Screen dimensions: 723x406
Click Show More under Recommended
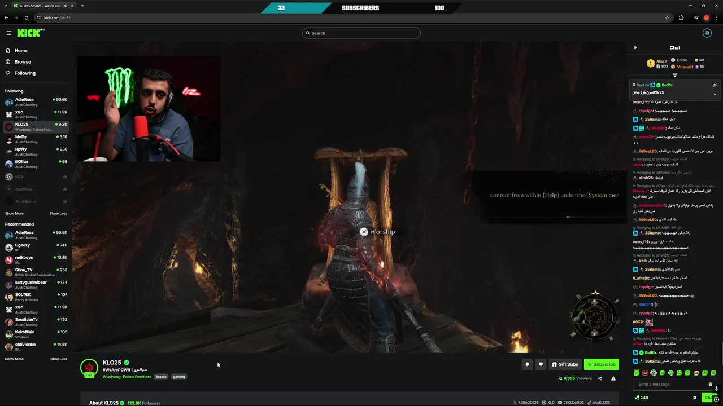click(x=14, y=359)
